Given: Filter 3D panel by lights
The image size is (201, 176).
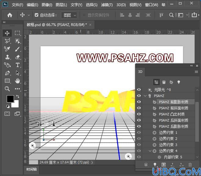Looking at the screenshot, I should click(x=179, y=82).
